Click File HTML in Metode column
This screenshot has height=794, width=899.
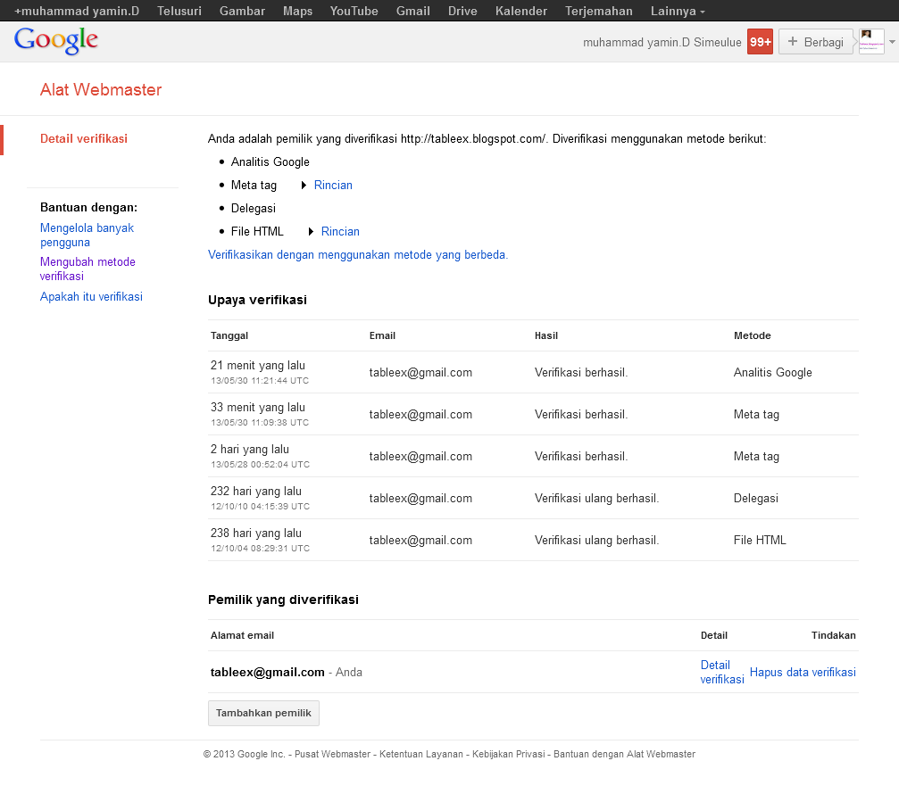[x=760, y=541]
